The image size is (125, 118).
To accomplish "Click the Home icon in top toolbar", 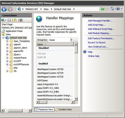I will click(112, 9).
